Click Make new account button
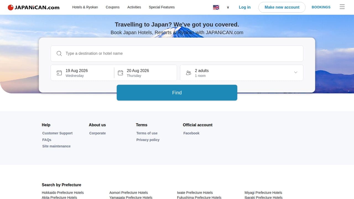The height and width of the screenshot is (199, 354). (282, 7)
